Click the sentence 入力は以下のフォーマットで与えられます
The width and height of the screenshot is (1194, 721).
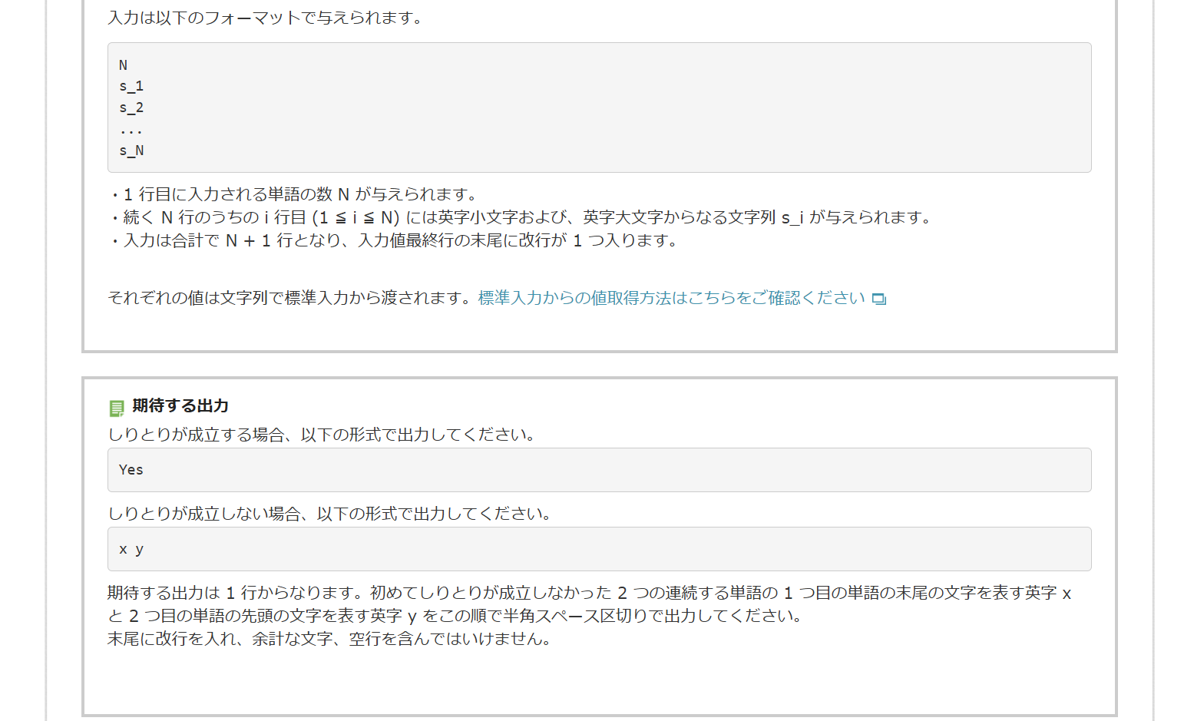click(x=266, y=18)
